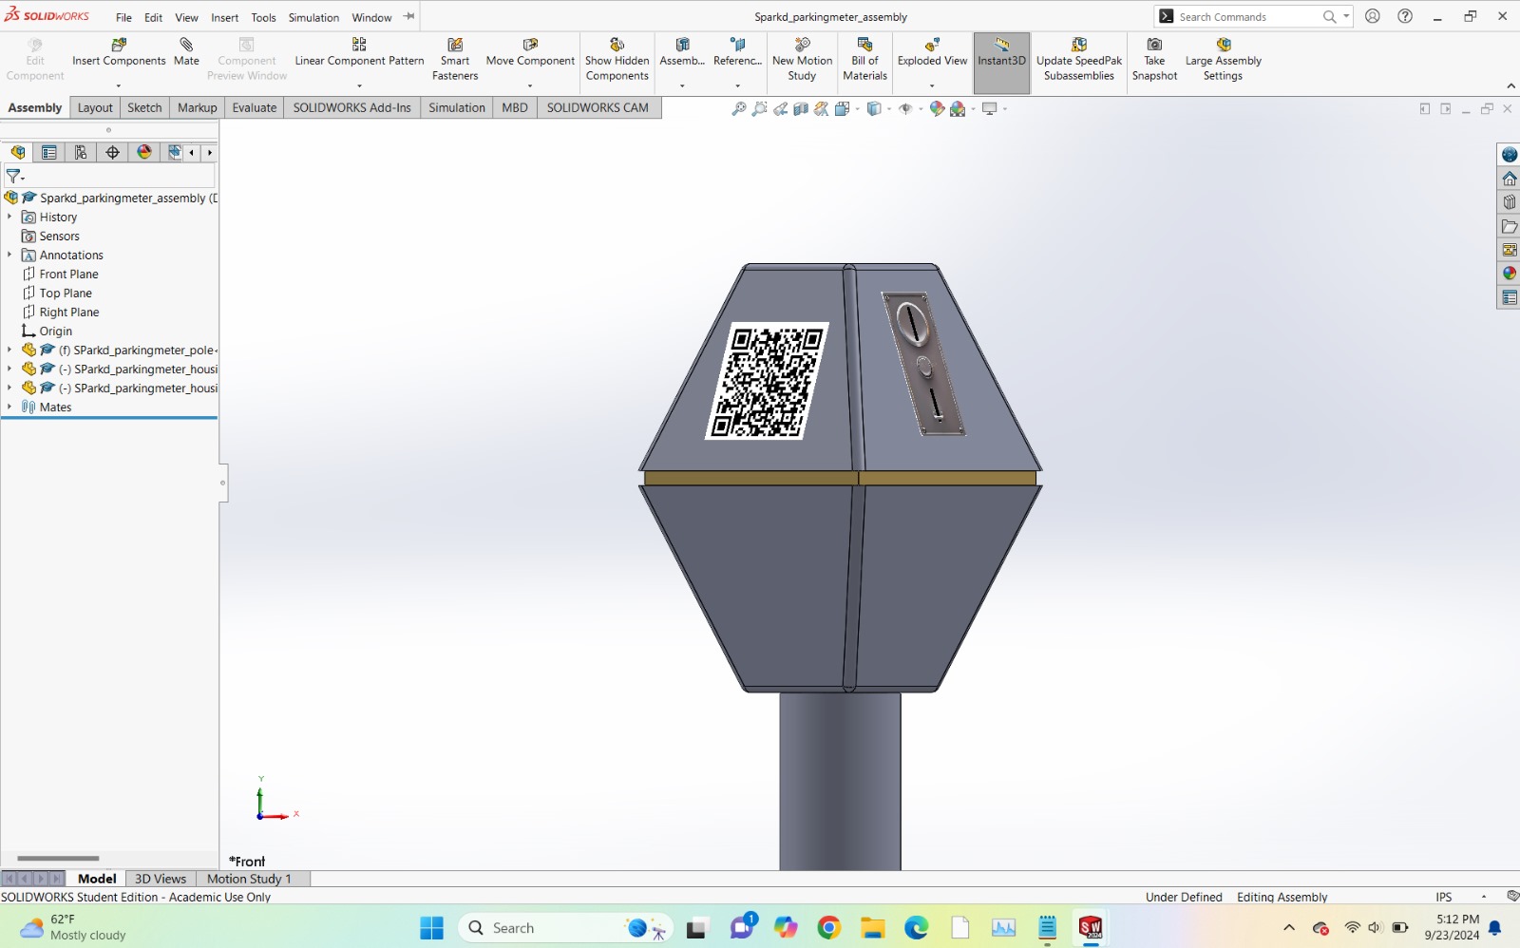The image size is (1520, 948).
Task: Open Large Assembly Settings
Action: point(1224,60)
